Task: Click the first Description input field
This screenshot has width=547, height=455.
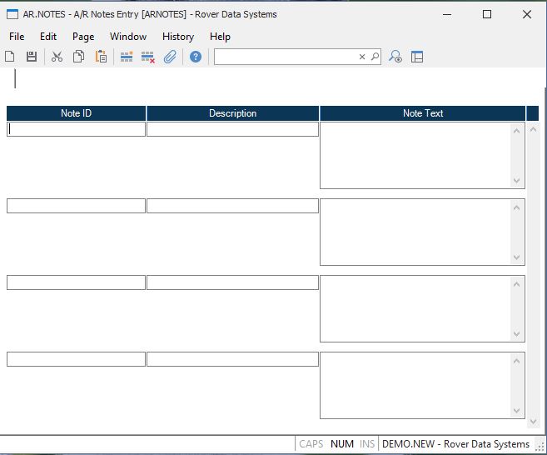Action: pyautogui.click(x=232, y=129)
